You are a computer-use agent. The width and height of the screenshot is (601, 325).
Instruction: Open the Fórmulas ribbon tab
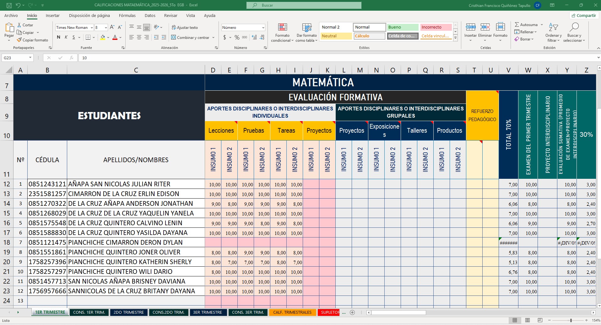coord(127,15)
